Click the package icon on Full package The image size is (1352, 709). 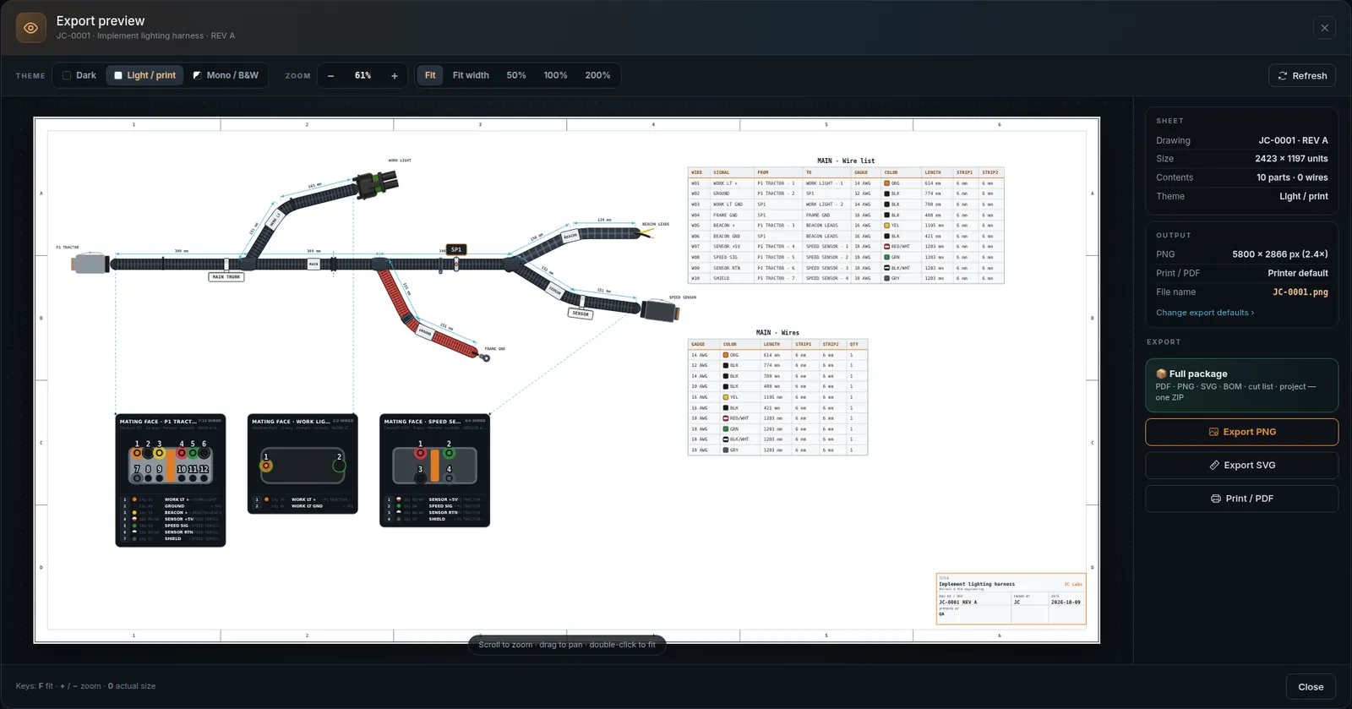pyautogui.click(x=1162, y=374)
